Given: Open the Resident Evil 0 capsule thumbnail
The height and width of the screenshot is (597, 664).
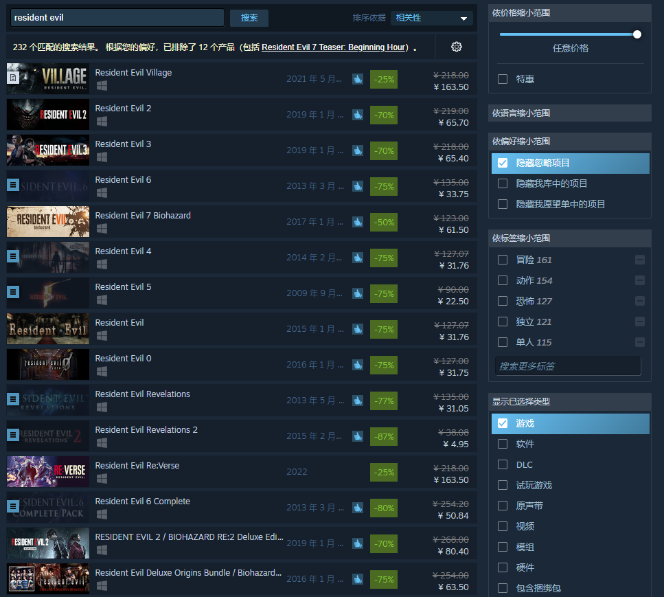Looking at the screenshot, I should tap(48, 364).
